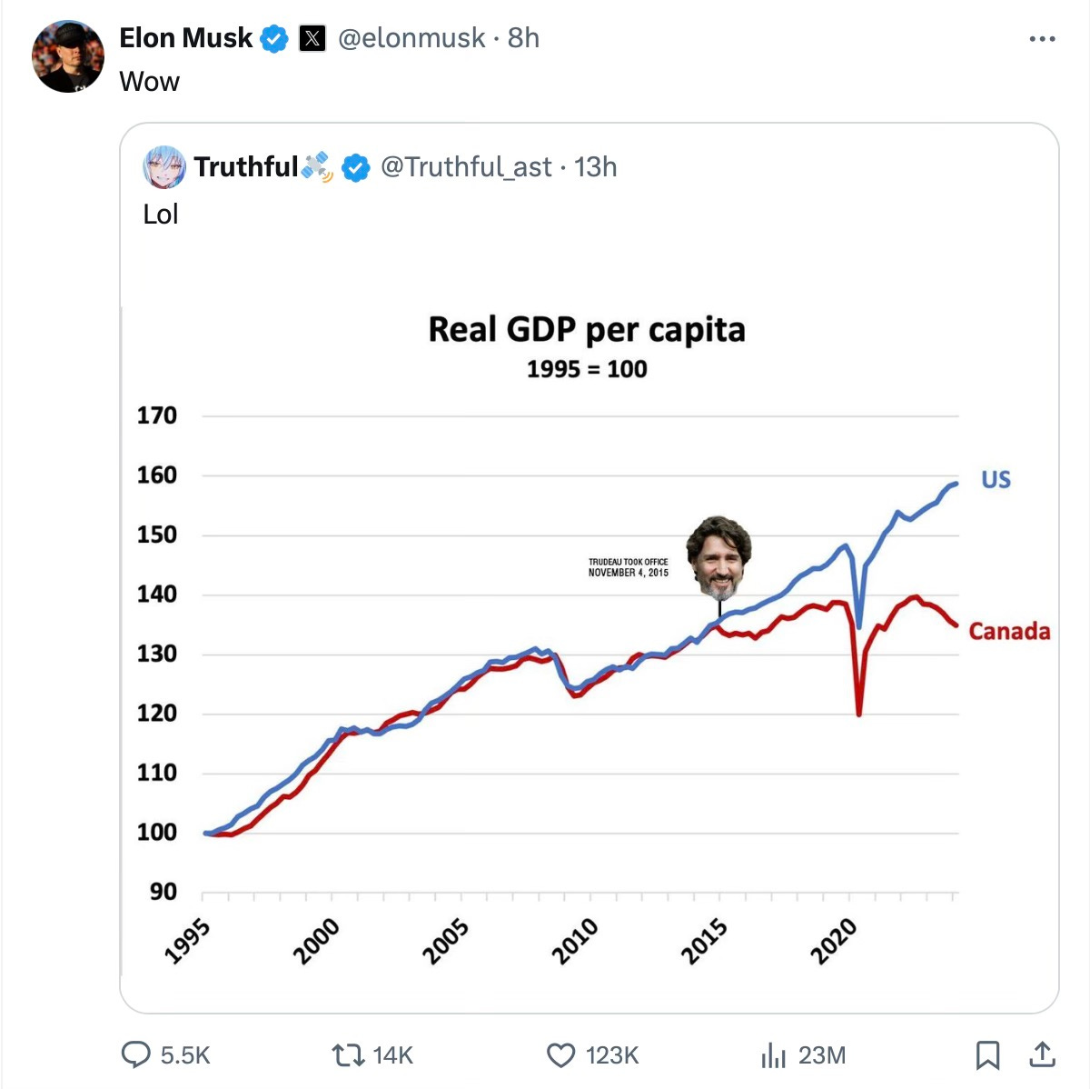Open the 8h timestamp link
The height and width of the screenshot is (1089, 1090).
pyautogui.click(x=523, y=38)
